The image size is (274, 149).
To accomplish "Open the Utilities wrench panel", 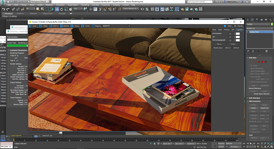I will [271, 20].
